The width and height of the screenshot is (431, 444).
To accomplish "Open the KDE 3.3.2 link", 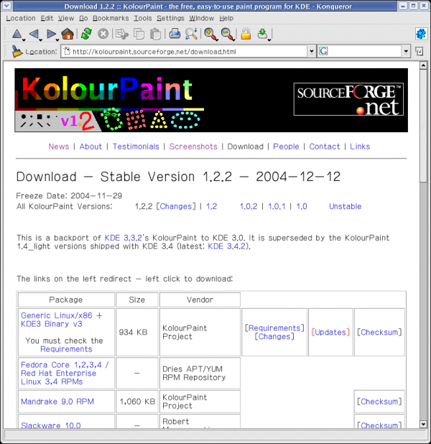I will click(x=123, y=238).
